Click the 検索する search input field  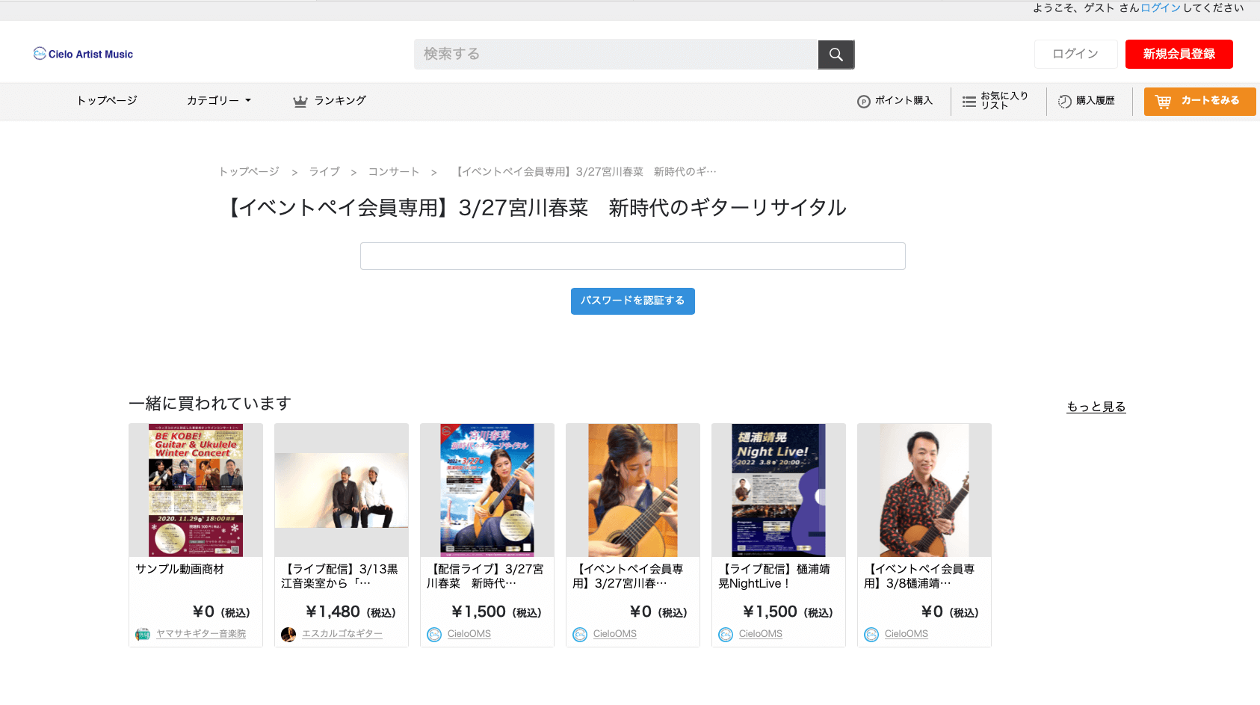tap(617, 55)
